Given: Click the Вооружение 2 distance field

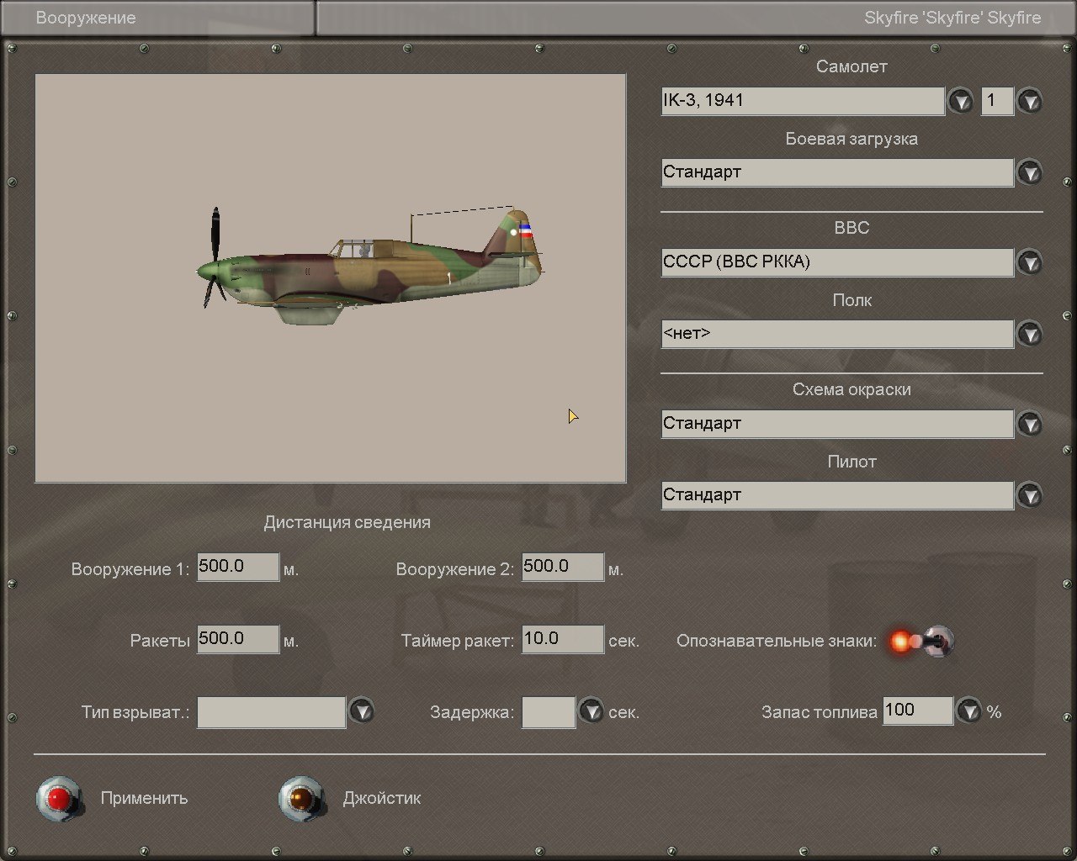Looking at the screenshot, I should (562, 567).
